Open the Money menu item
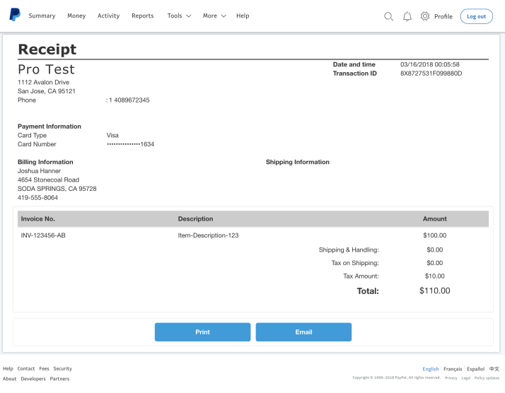Image resolution: width=505 pixels, height=393 pixels. [x=76, y=16]
